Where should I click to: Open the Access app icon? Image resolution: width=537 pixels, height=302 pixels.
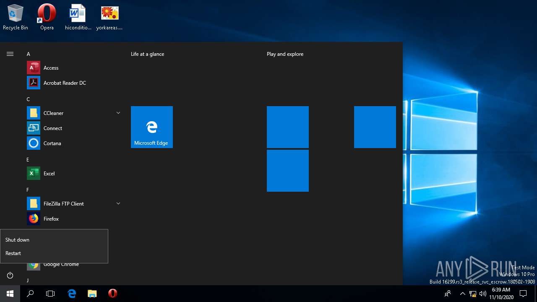[x=34, y=68]
